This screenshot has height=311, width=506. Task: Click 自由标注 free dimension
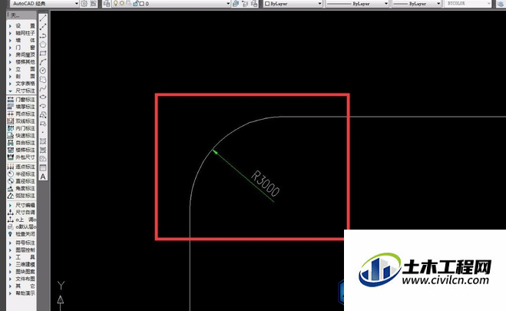tap(21, 143)
